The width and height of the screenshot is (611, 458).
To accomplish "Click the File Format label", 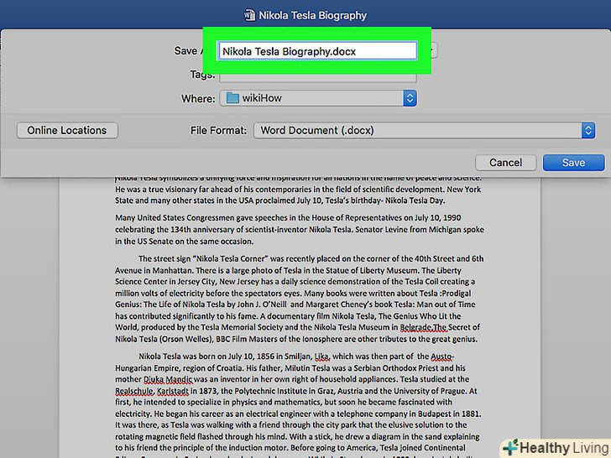I will [x=218, y=131].
